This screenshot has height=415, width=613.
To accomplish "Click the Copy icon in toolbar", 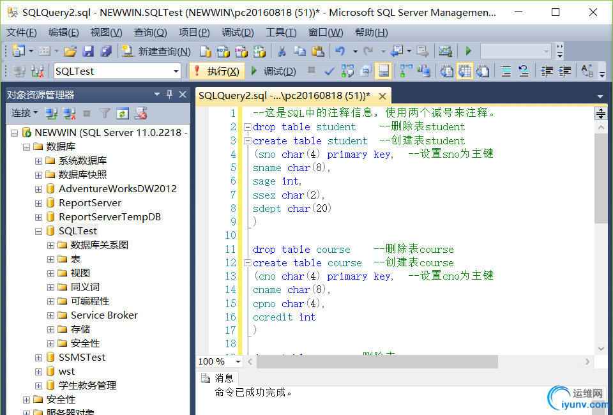I will (x=300, y=51).
